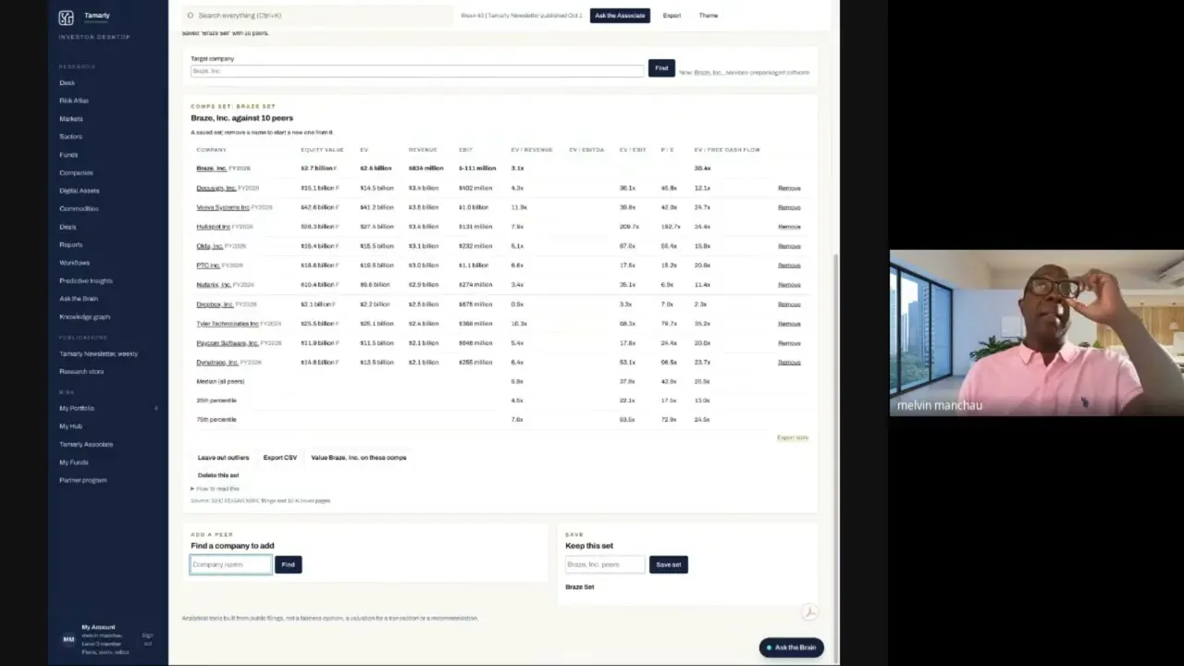Screen dimensions: 1184x666
Task: Open Paycom Software, Inc. company link
Action: 228,343
